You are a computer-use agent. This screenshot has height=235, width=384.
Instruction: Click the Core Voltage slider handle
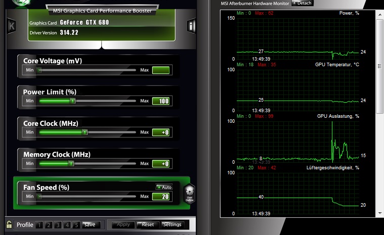(x=39, y=70)
